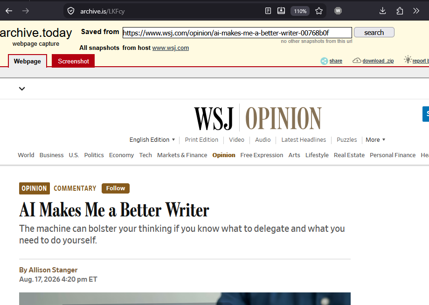This screenshot has height=305, width=429.
Task: Open the Audio link
Action: (263, 140)
